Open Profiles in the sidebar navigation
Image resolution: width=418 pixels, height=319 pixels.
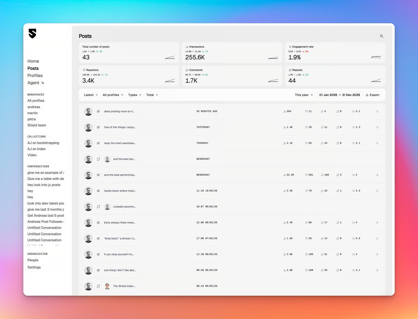click(35, 76)
